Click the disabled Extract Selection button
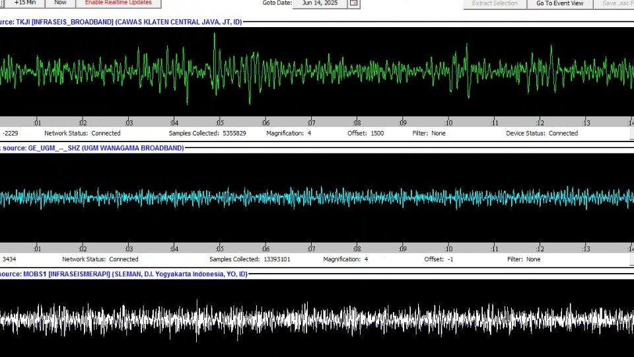 (x=495, y=3)
